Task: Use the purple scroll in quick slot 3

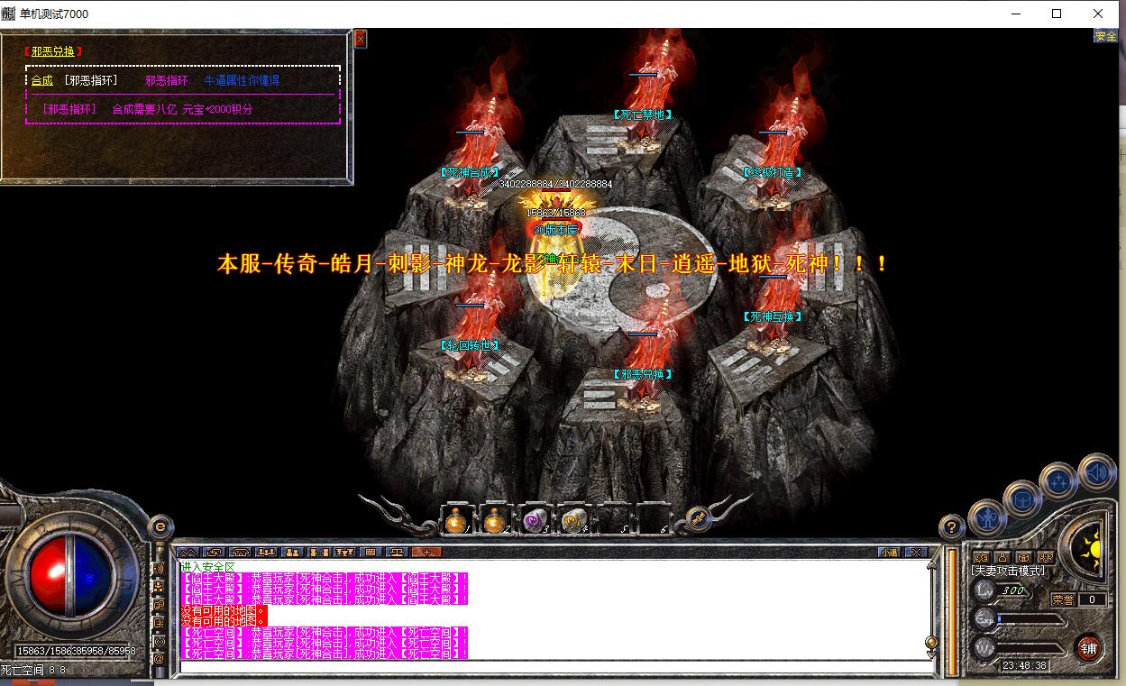Action: pyautogui.click(x=535, y=520)
